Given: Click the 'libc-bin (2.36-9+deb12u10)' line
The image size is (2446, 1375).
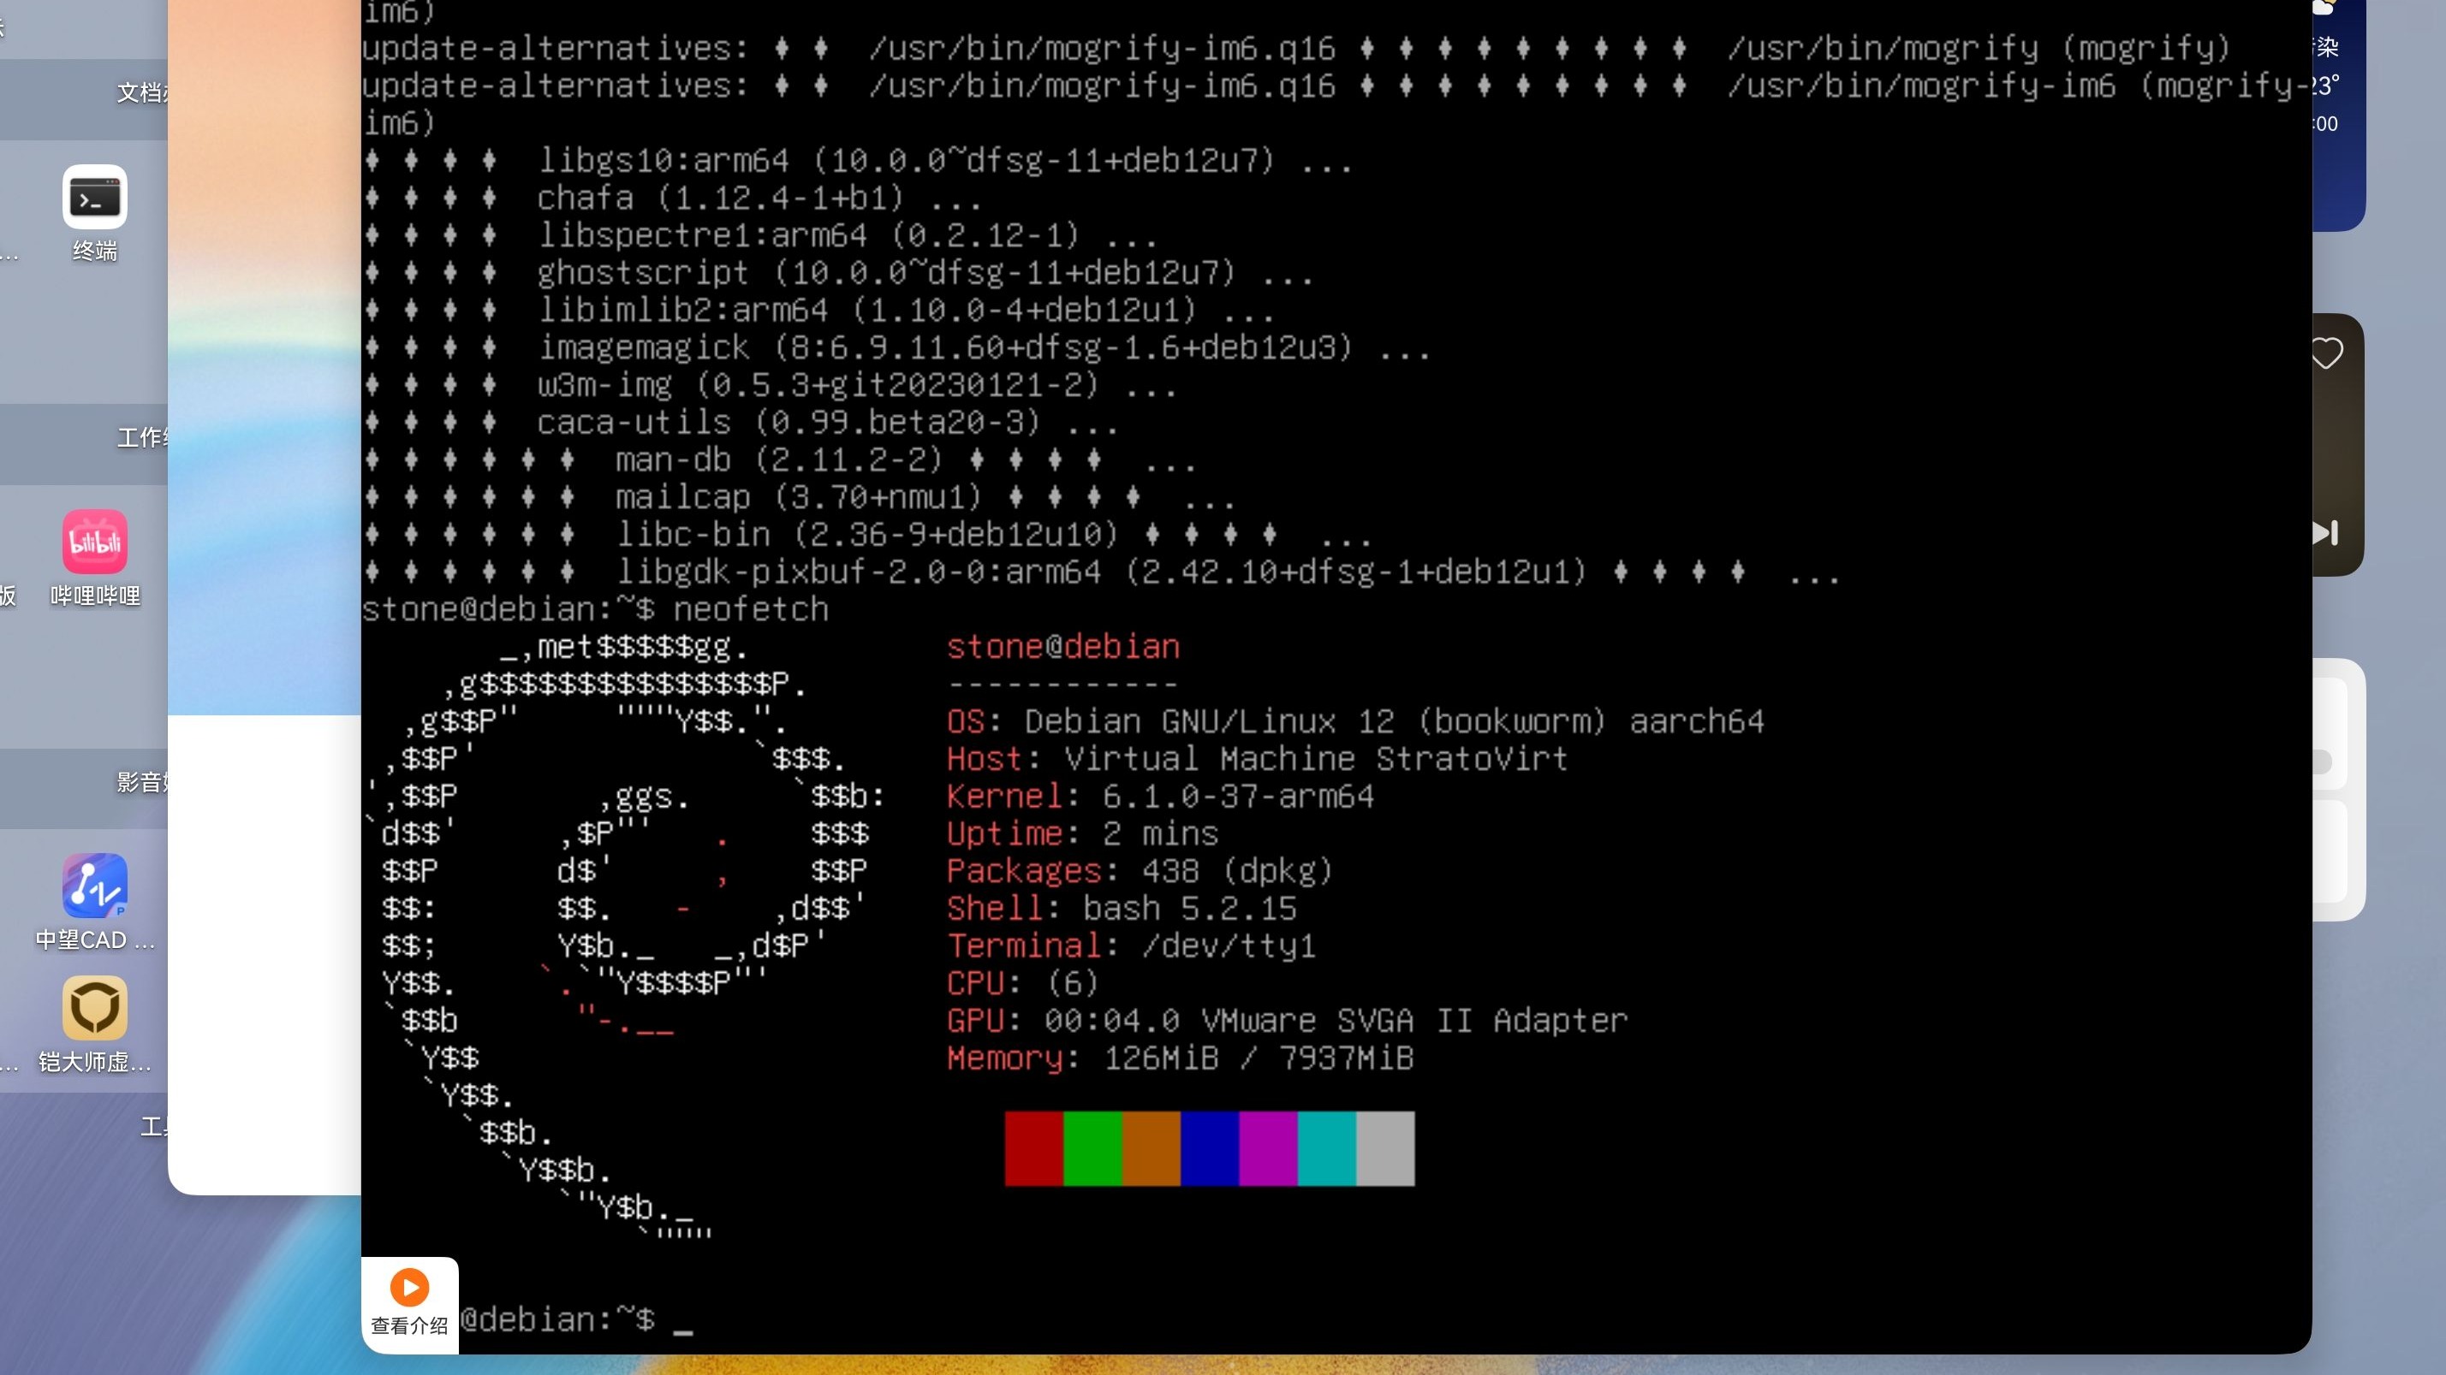Looking at the screenshot, I should click(x=869, y=535).
